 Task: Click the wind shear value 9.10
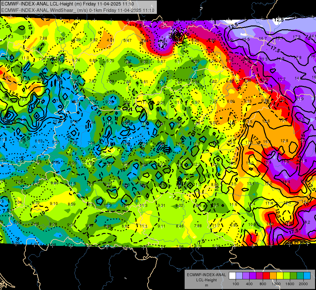pyautogui.click(x=54, y=203)
